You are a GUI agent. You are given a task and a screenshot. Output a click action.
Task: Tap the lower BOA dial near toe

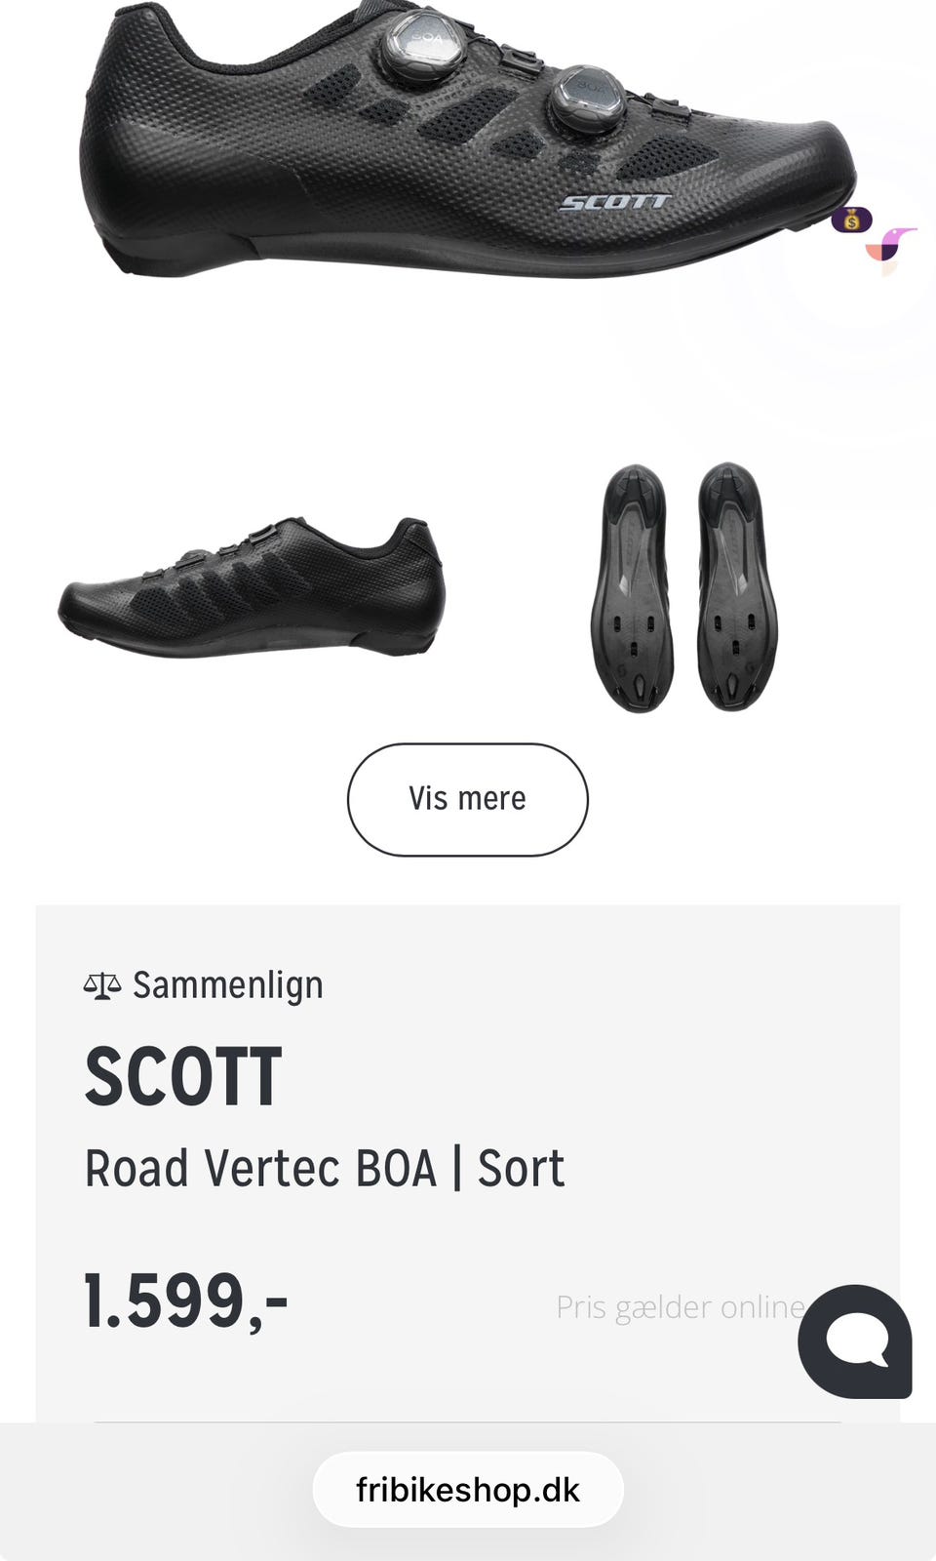point(587,100)
